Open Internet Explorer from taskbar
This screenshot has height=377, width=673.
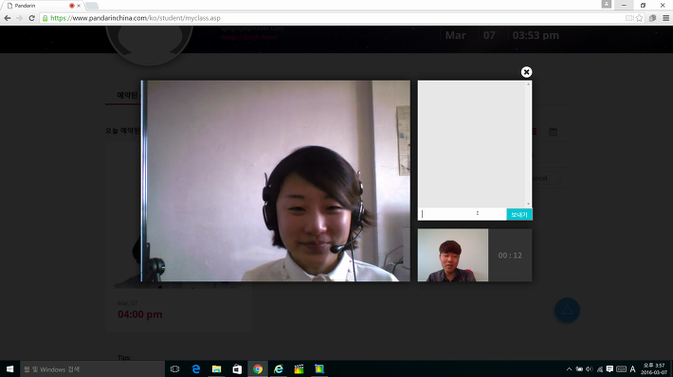tap(279, 368)
